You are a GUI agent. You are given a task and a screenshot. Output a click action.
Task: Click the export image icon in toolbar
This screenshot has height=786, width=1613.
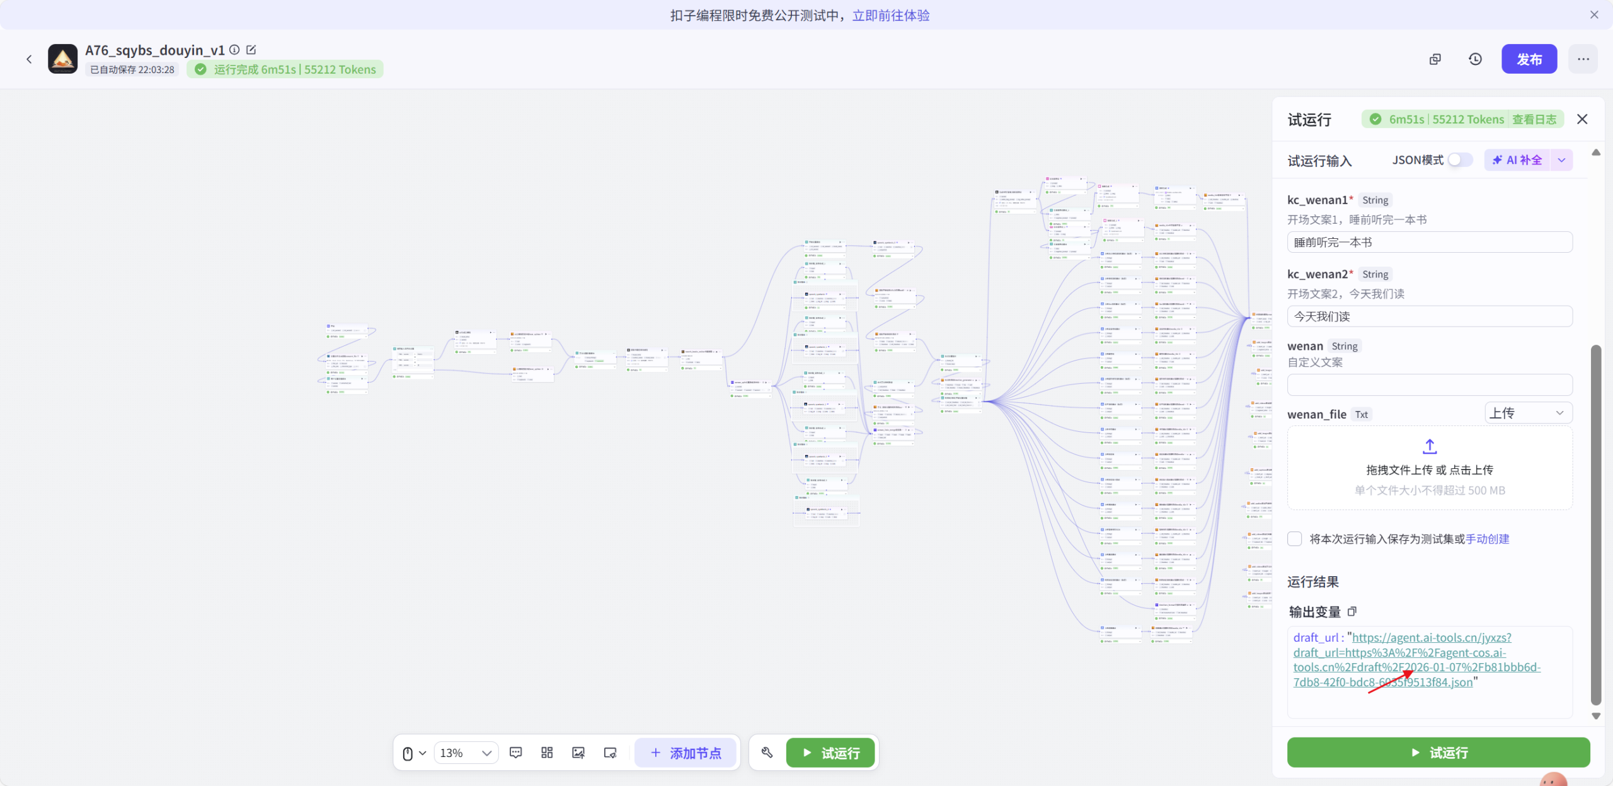coord(578,753)
